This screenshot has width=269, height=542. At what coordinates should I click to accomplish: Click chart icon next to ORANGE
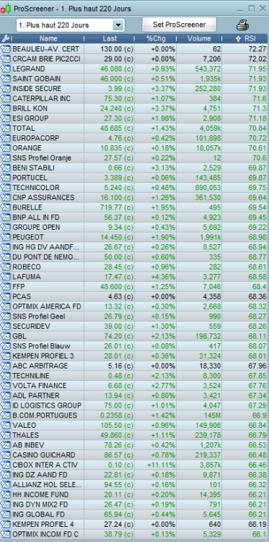tap(6, 148)
